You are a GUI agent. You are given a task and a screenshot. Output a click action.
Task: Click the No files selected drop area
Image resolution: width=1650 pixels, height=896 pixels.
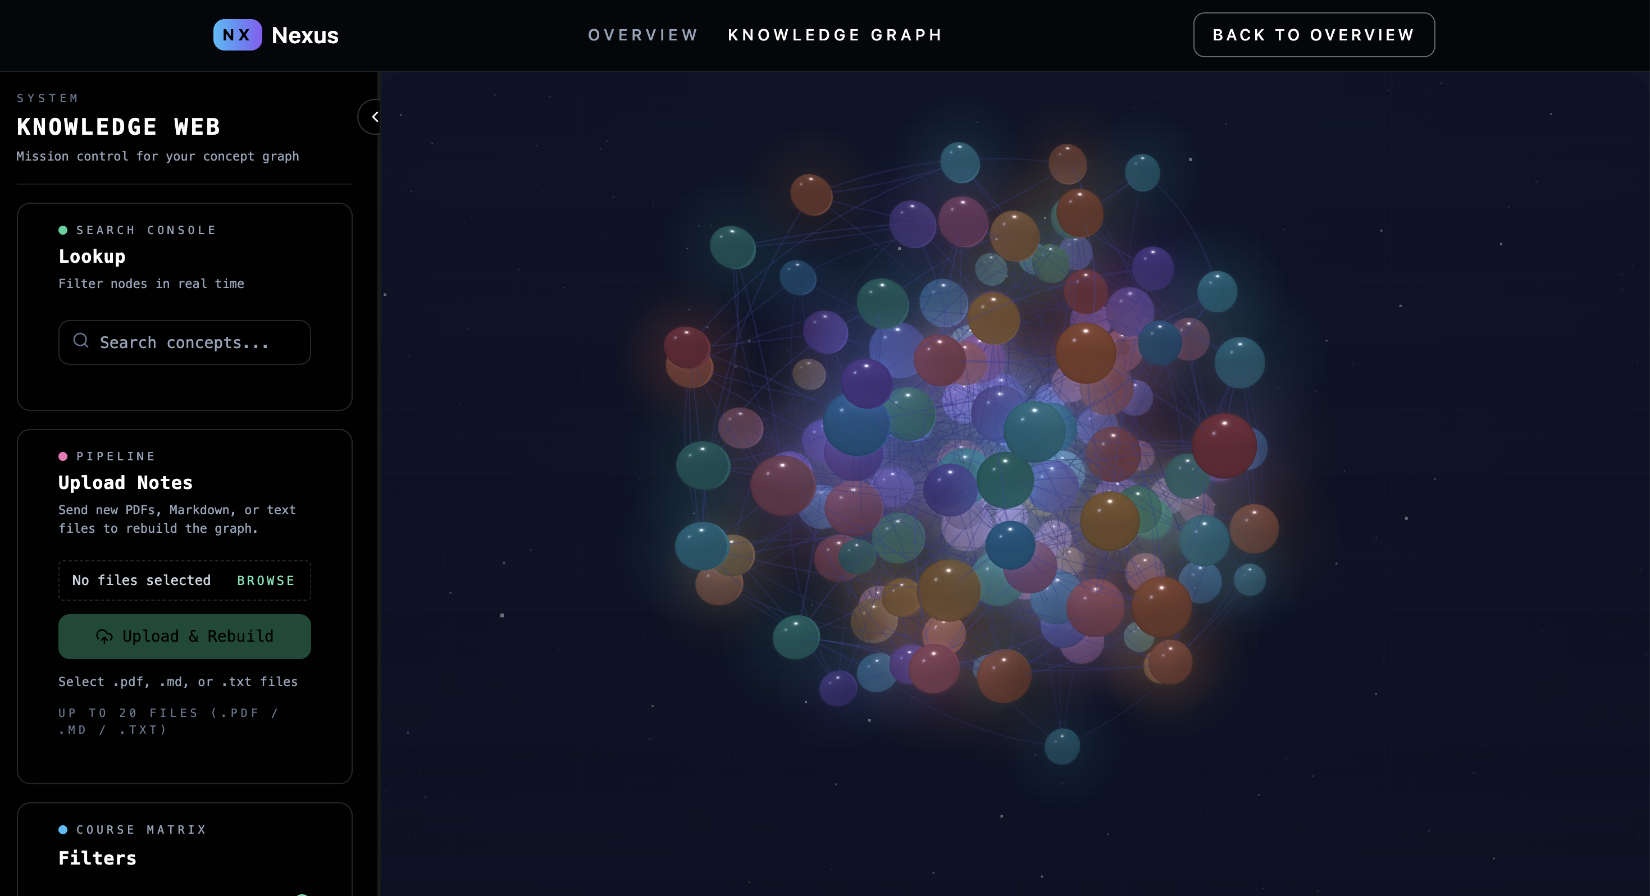(x=142, y=580)
